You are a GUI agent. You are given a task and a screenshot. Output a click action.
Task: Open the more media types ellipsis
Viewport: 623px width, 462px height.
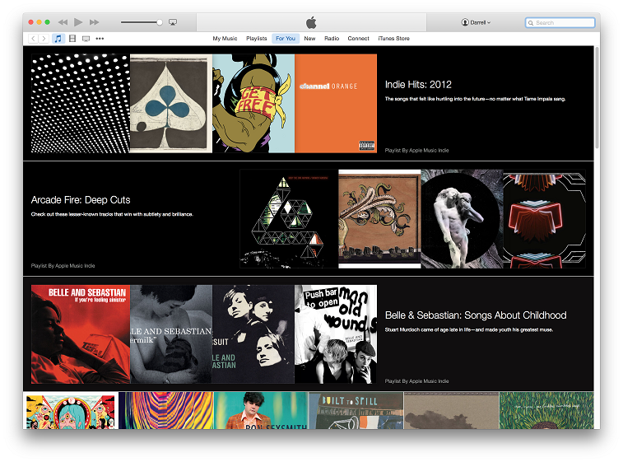point(100,39)
